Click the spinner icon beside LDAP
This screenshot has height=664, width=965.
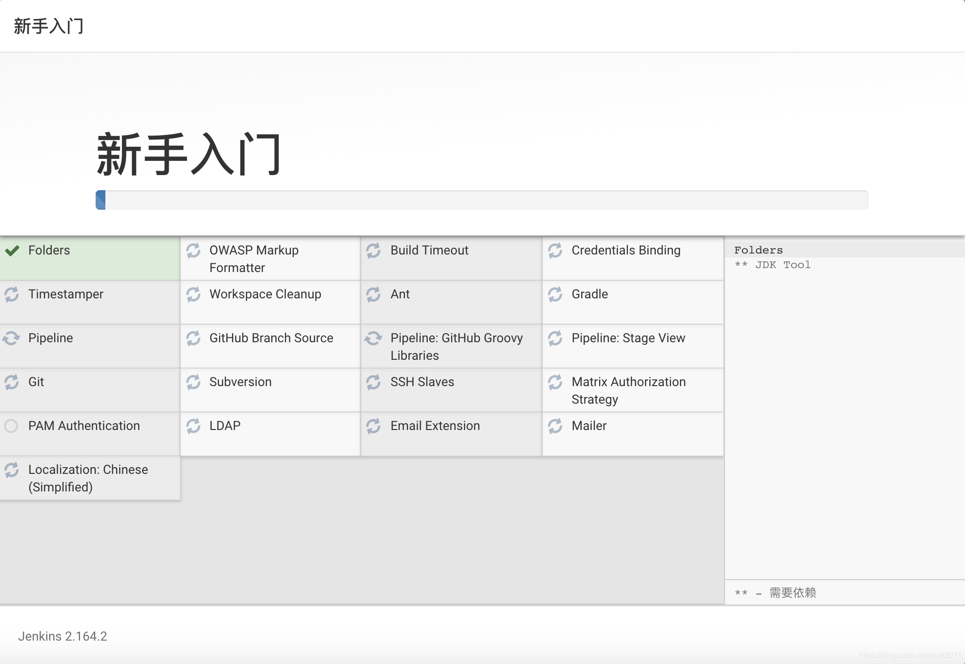tap(193, 426)
